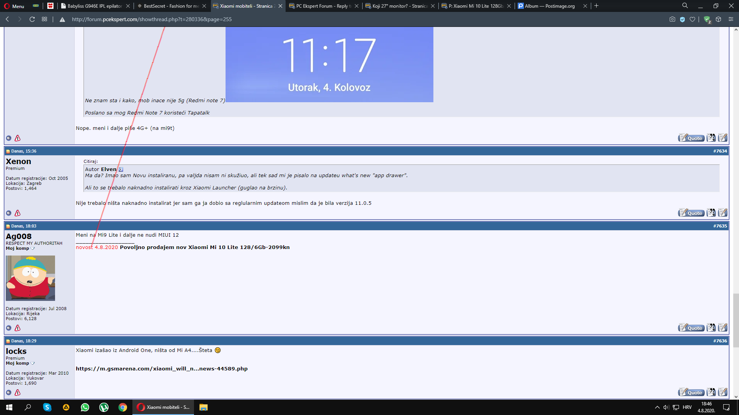Report Ag008's post with warning icon

(18, 328)
